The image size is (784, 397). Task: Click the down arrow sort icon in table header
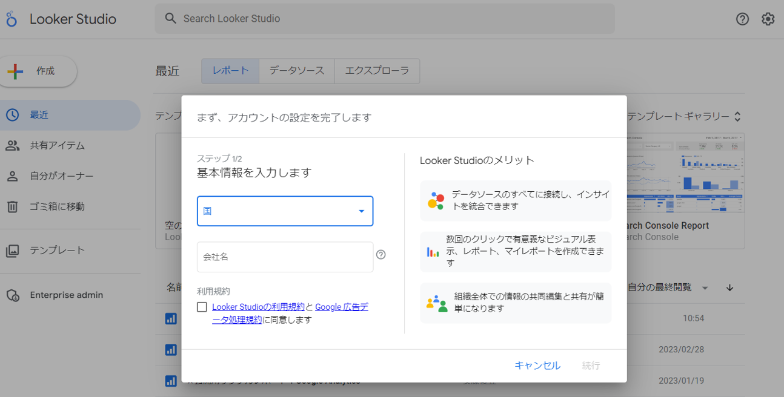729,287
